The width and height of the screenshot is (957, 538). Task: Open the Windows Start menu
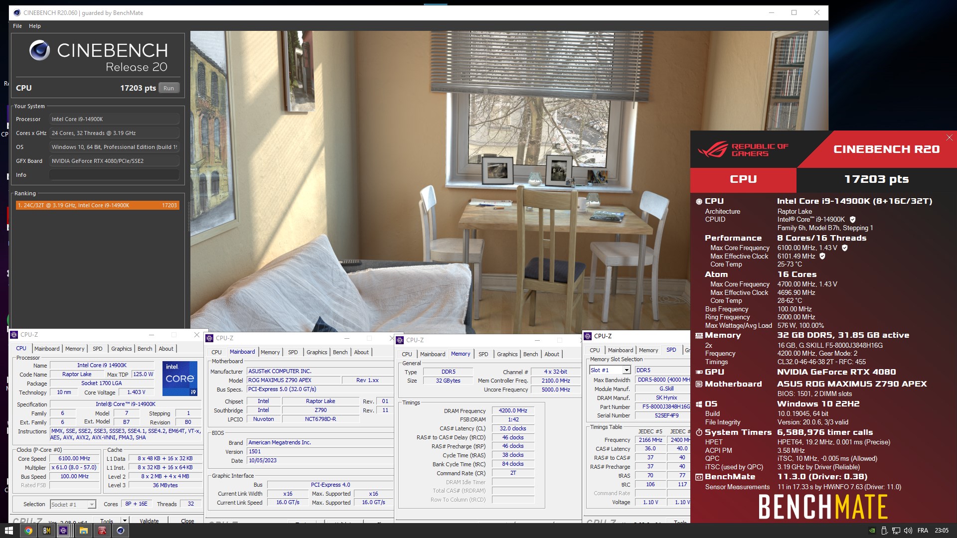(8, 531)
